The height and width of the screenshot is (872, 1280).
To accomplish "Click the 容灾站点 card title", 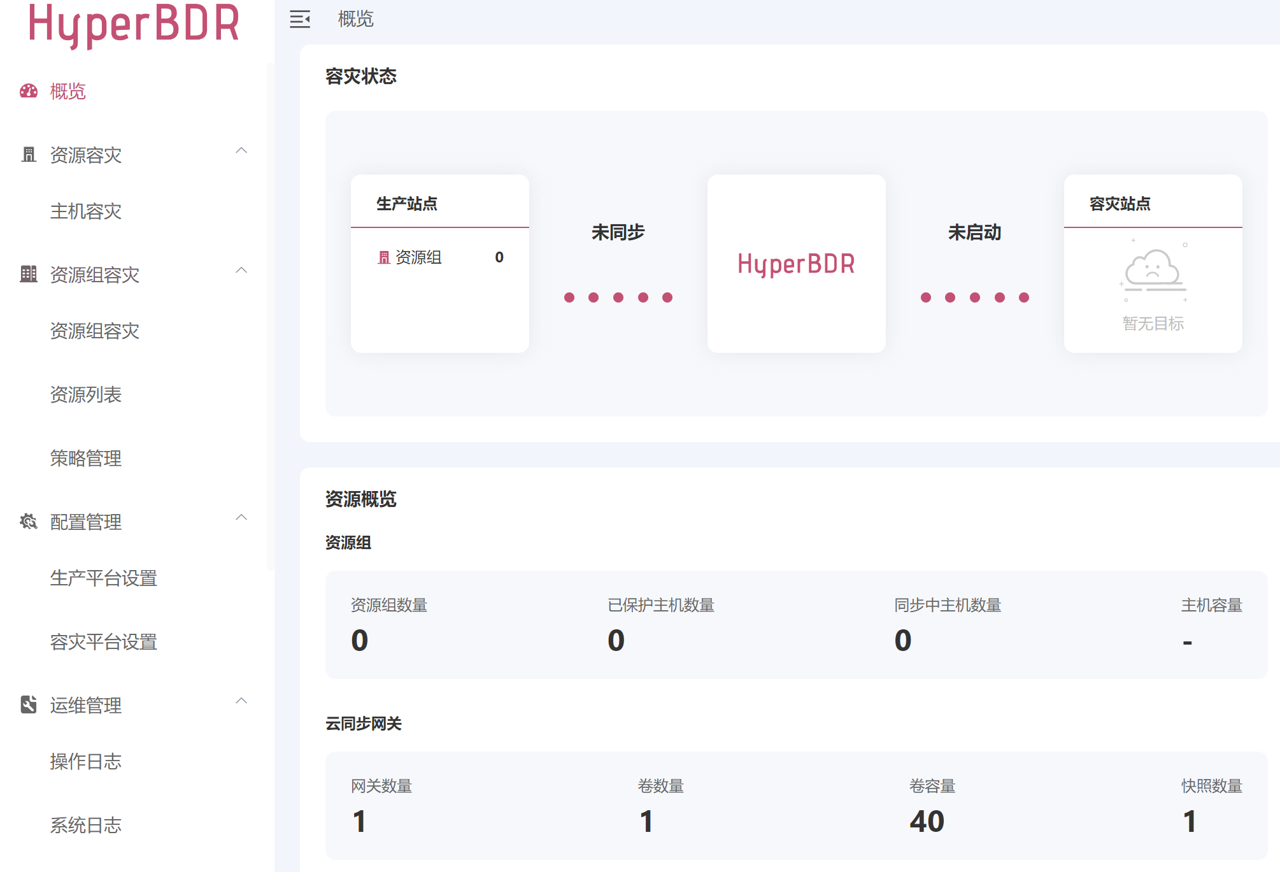I will 1120,204.
